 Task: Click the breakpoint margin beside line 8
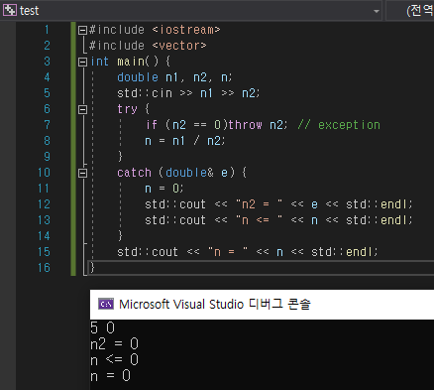[8, 141]
